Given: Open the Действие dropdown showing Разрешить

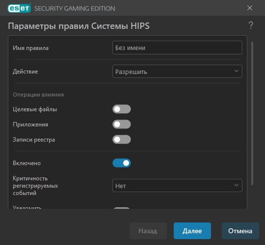Looking at the screenshot, I should pos(177,72).
